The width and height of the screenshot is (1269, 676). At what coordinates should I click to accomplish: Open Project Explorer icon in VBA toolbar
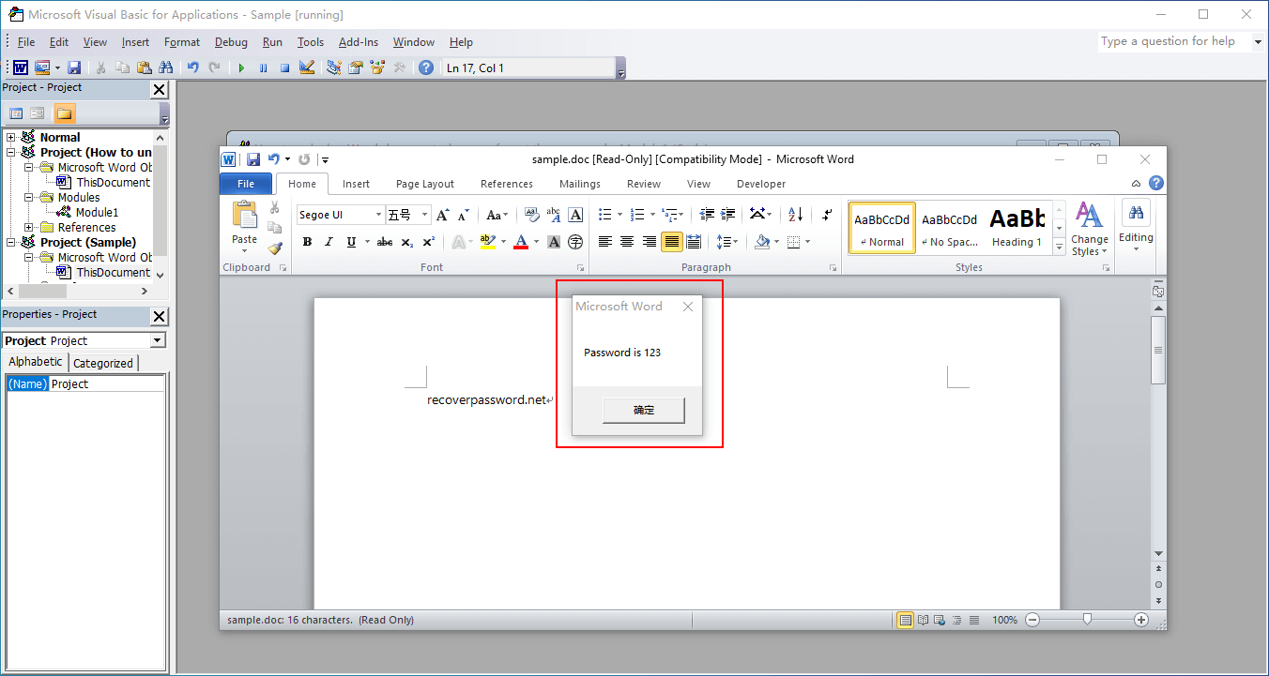(333, 68)
